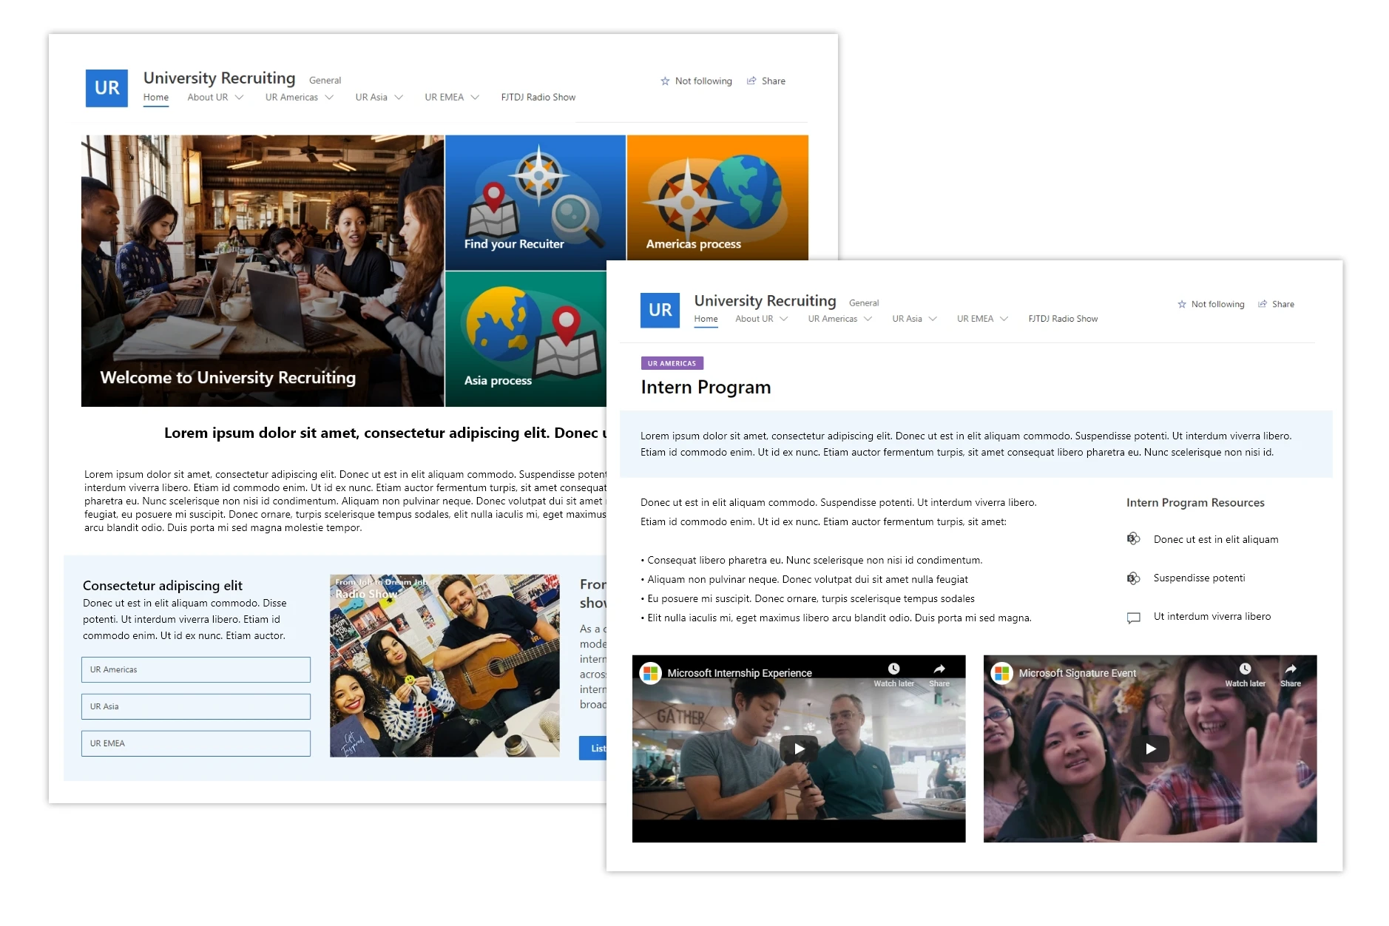Click the UR EMEA quick link button

(x=195, y=743)
